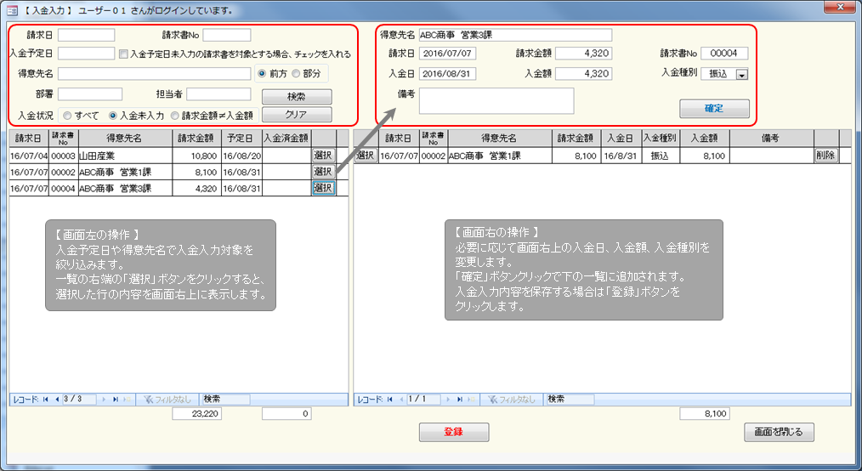Screen dimensions: 862x471
Task: Go to previous record in left list navigator
Action: pos(57,399)
